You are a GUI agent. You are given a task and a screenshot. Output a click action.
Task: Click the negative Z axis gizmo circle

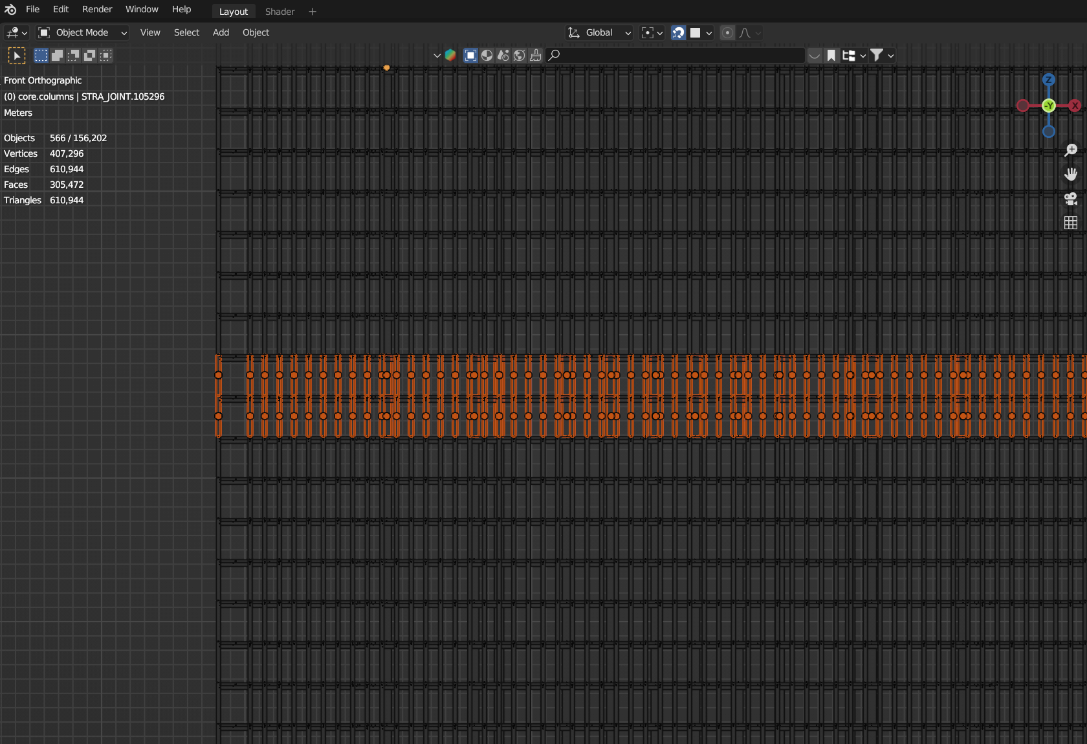(x=1049, y=131)
